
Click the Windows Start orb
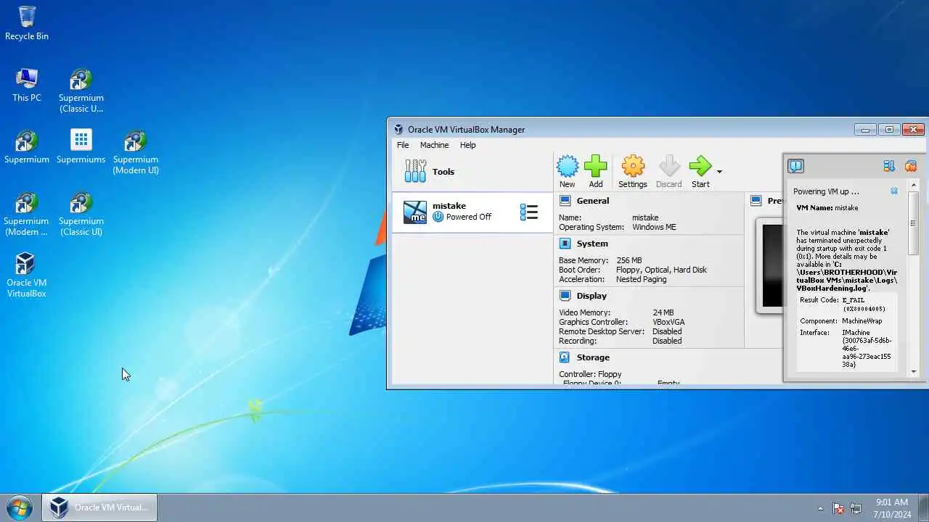(x=20, y=507)
